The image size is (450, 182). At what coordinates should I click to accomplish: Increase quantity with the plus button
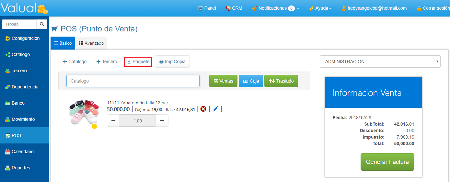[x=162, y=121]
